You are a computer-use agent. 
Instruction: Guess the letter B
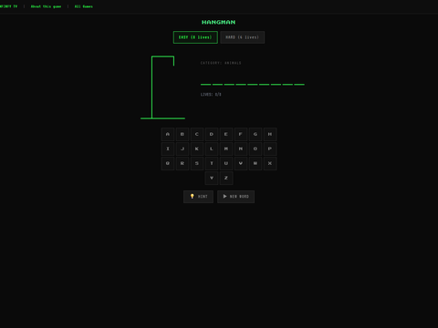[182, 134]
